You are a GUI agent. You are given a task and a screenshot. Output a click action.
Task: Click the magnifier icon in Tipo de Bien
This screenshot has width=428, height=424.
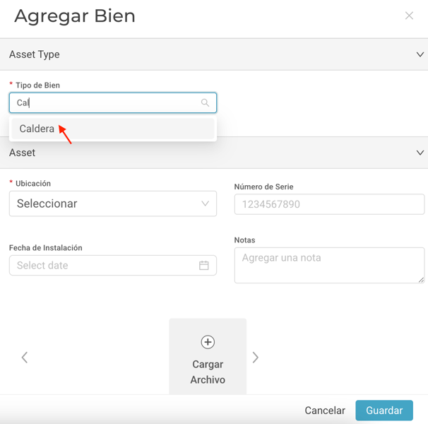tap(205, 102)
